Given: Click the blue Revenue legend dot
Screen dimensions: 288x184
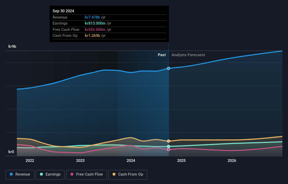Looking at the screenshot, I should [x=11, y=174].
